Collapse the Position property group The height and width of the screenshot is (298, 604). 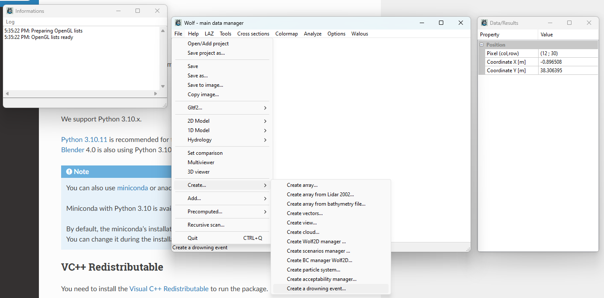click(x=482, y=45)
